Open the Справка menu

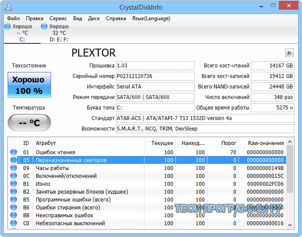coord(116,18)
